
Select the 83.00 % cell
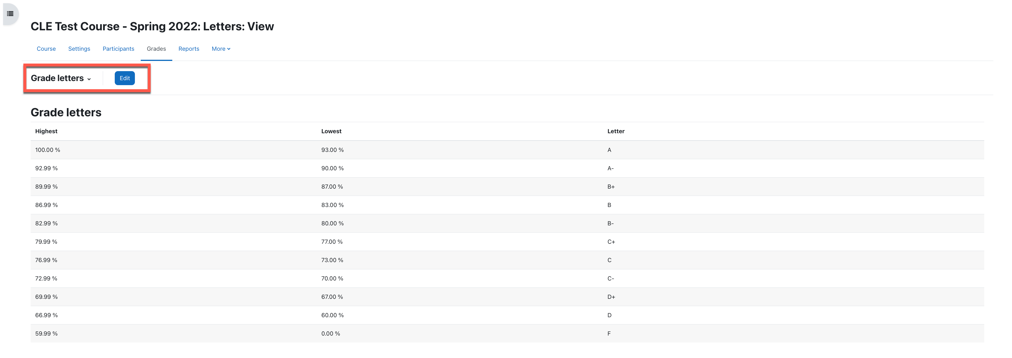click(332, 205)
